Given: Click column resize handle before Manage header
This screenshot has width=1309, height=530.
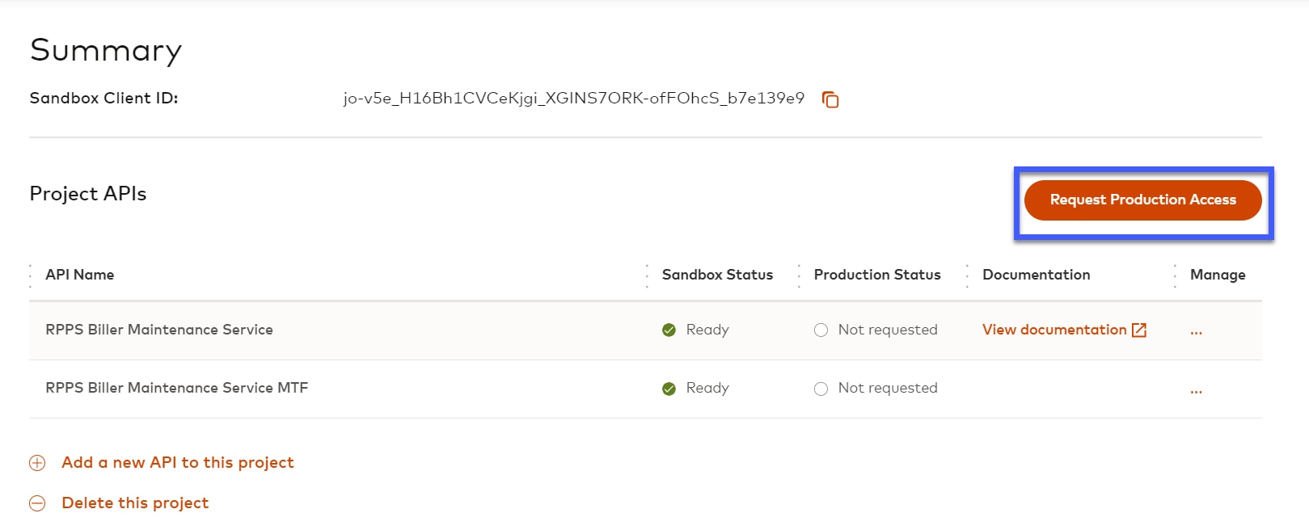Looking at the screenshot, I should click(x=1175, y=276).
